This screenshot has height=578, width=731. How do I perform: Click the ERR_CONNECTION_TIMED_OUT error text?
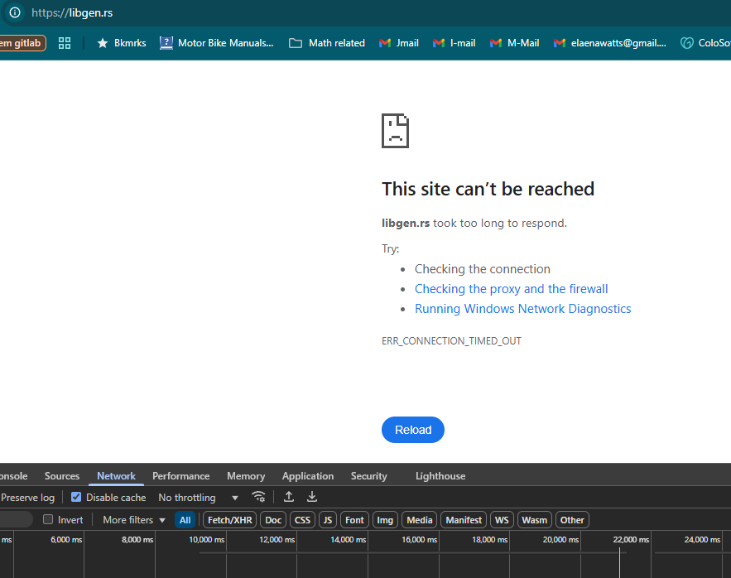[x=451, y=341]
